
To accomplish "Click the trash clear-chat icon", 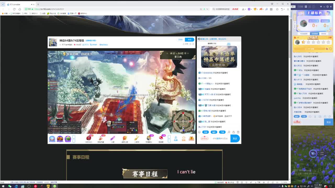I will coord(238,132).
